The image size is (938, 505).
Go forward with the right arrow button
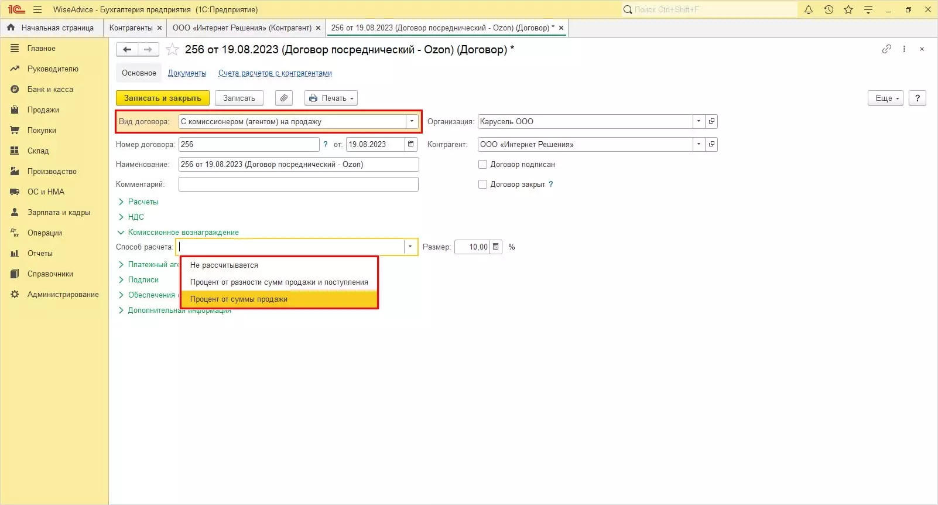coord(148,50)
